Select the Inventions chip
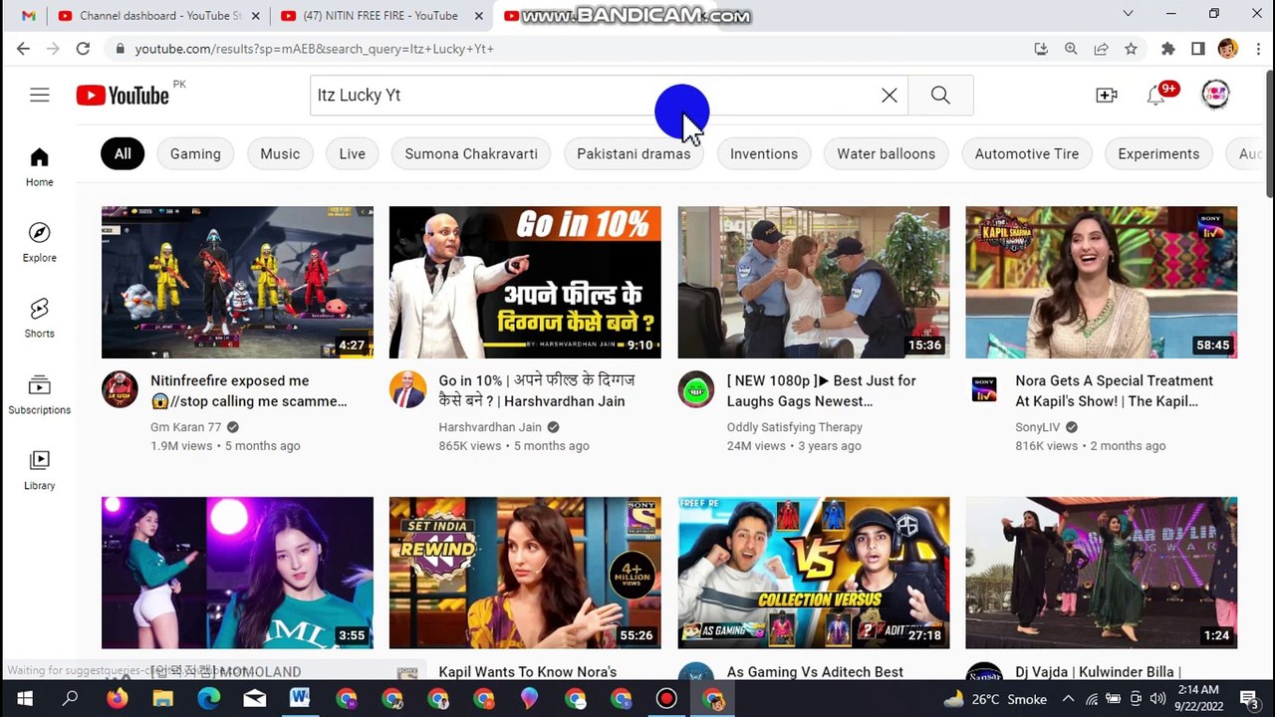Screen dimensions: 1275x717 (x=764, y=153)
